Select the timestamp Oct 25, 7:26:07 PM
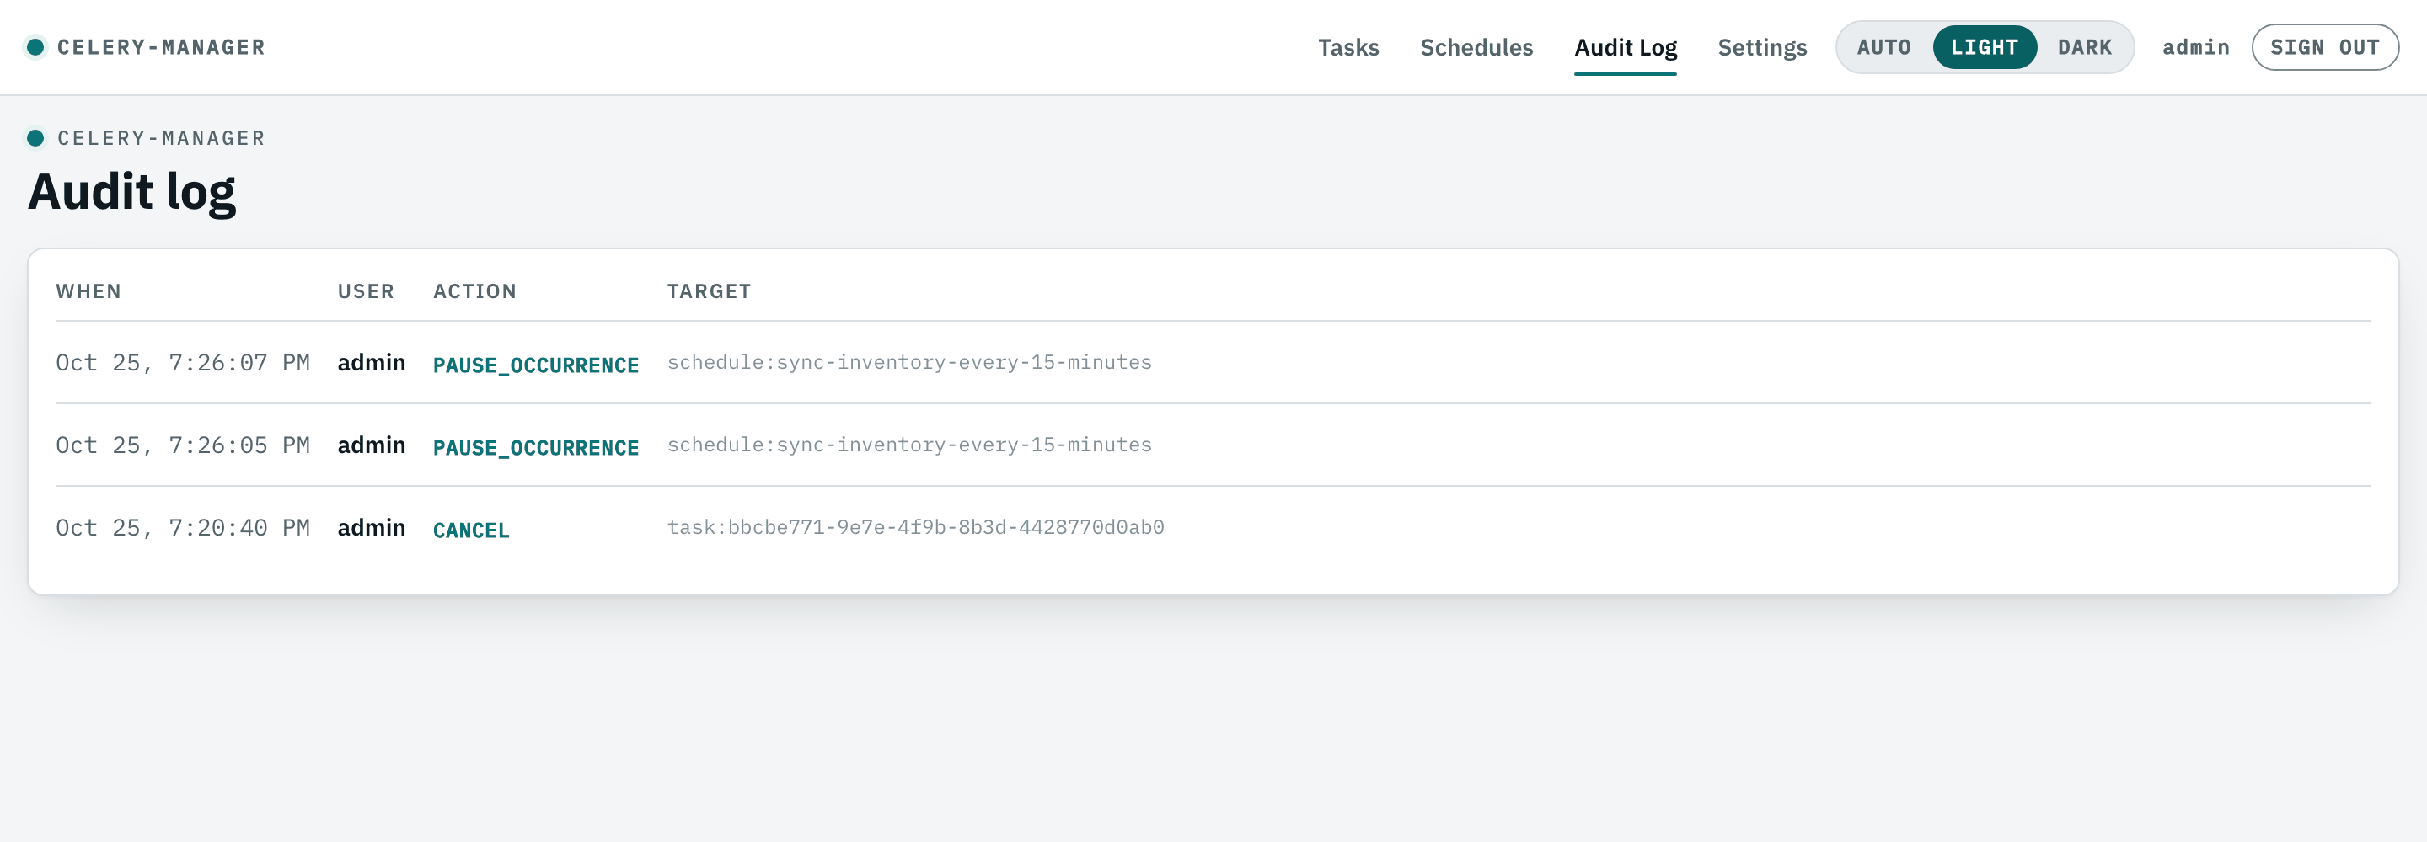2427x842 pixels. point(183,363)
